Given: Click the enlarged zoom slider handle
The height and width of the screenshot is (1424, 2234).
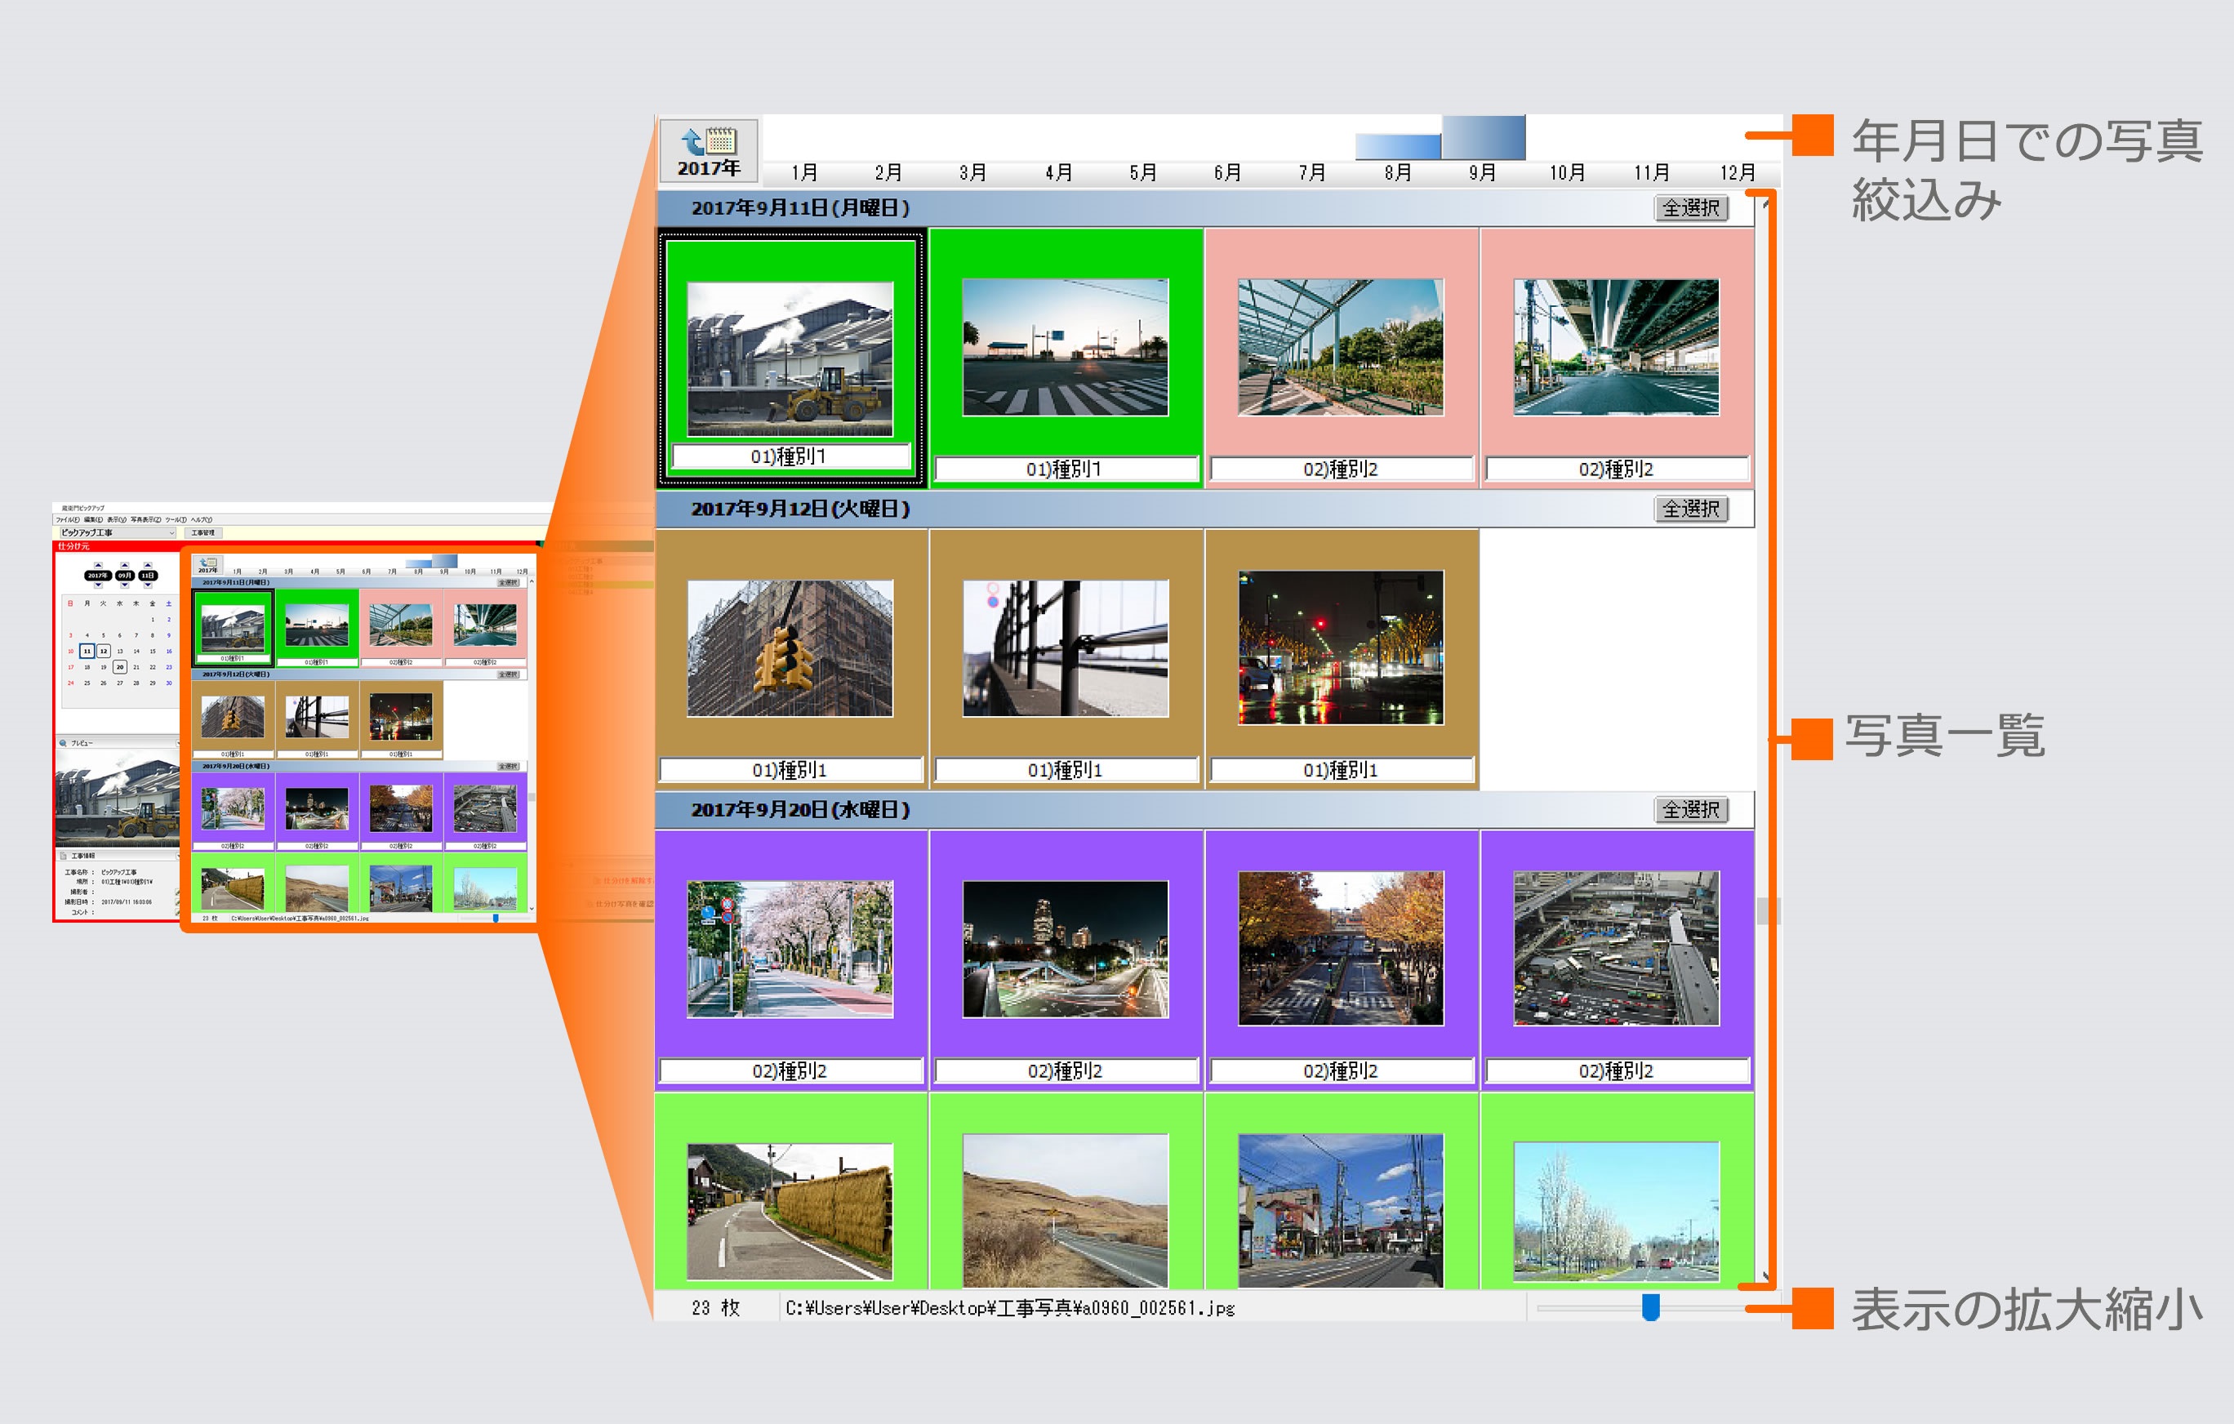Looking at the screenshot, I should click(1650, 1307).
